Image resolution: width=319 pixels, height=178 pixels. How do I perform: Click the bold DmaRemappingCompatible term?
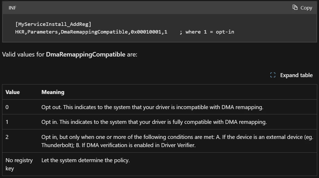coord(86,55)
